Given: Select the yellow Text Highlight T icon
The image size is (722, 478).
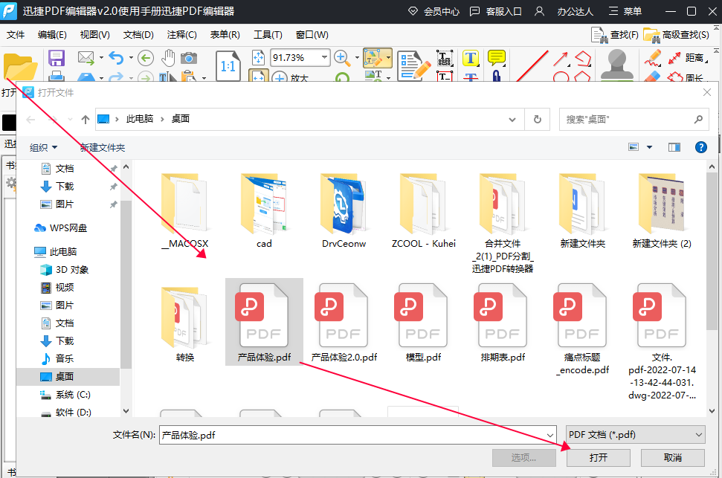Looking at the screenshot, I should [x=470, y=58].
